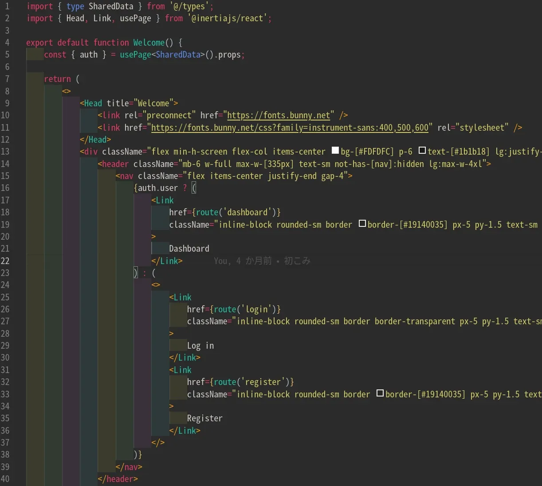Open the https://fonts.bunny.net preconnect link
This screenshot has height=486, width=542.
[x=279, y=115]
